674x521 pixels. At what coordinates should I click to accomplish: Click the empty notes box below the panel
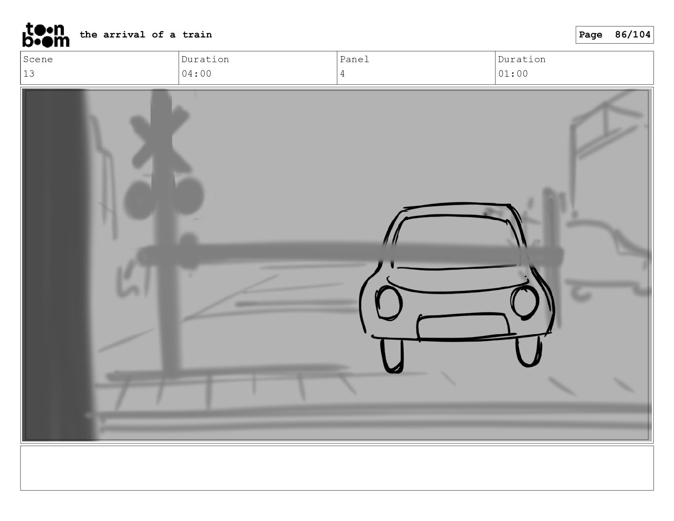[337, 468]
